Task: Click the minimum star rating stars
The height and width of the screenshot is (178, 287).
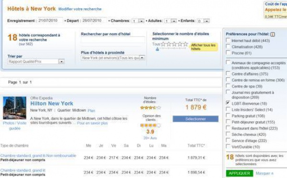Action: tap(174, 44)
